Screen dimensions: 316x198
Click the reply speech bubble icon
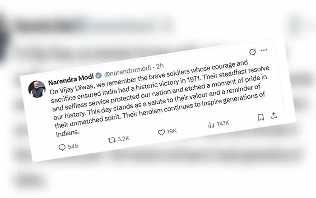click(62, 147)
